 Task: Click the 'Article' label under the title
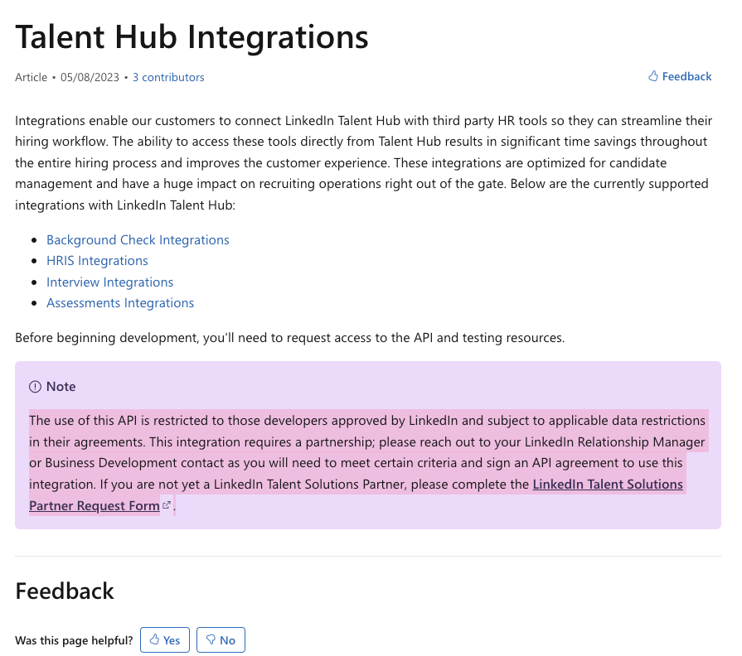(32, 78)
